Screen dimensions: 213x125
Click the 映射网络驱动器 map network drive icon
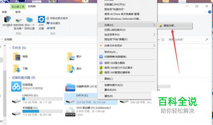(18, 20)
